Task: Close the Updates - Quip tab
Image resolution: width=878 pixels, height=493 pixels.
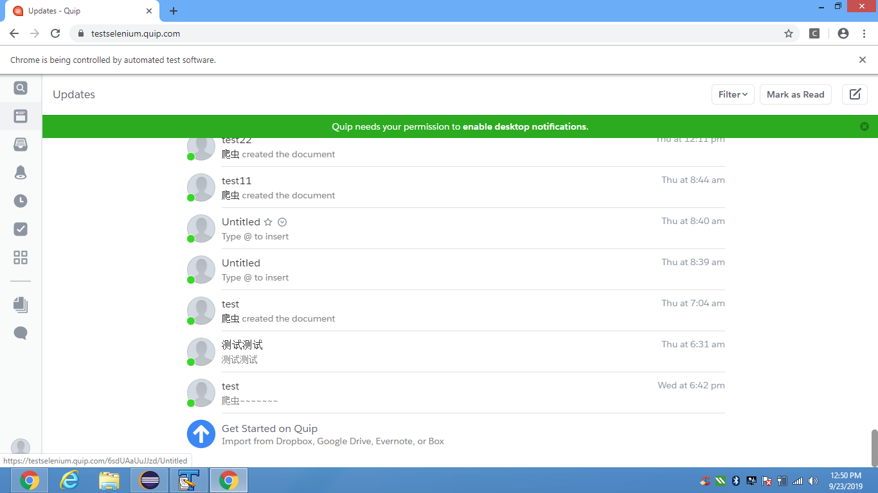Action: coord(148,11)
